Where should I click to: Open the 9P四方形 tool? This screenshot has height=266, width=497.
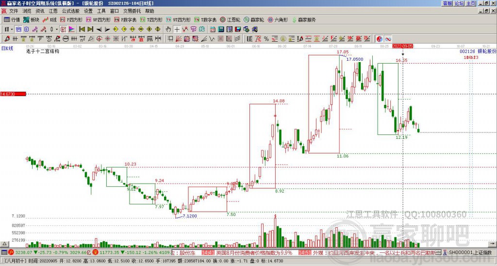[98, 19]
